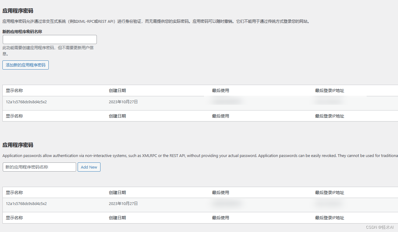This screenshot has height=232, width=398.
Task: Click the 显示名称 header of the first table
Action: point(14,90)
